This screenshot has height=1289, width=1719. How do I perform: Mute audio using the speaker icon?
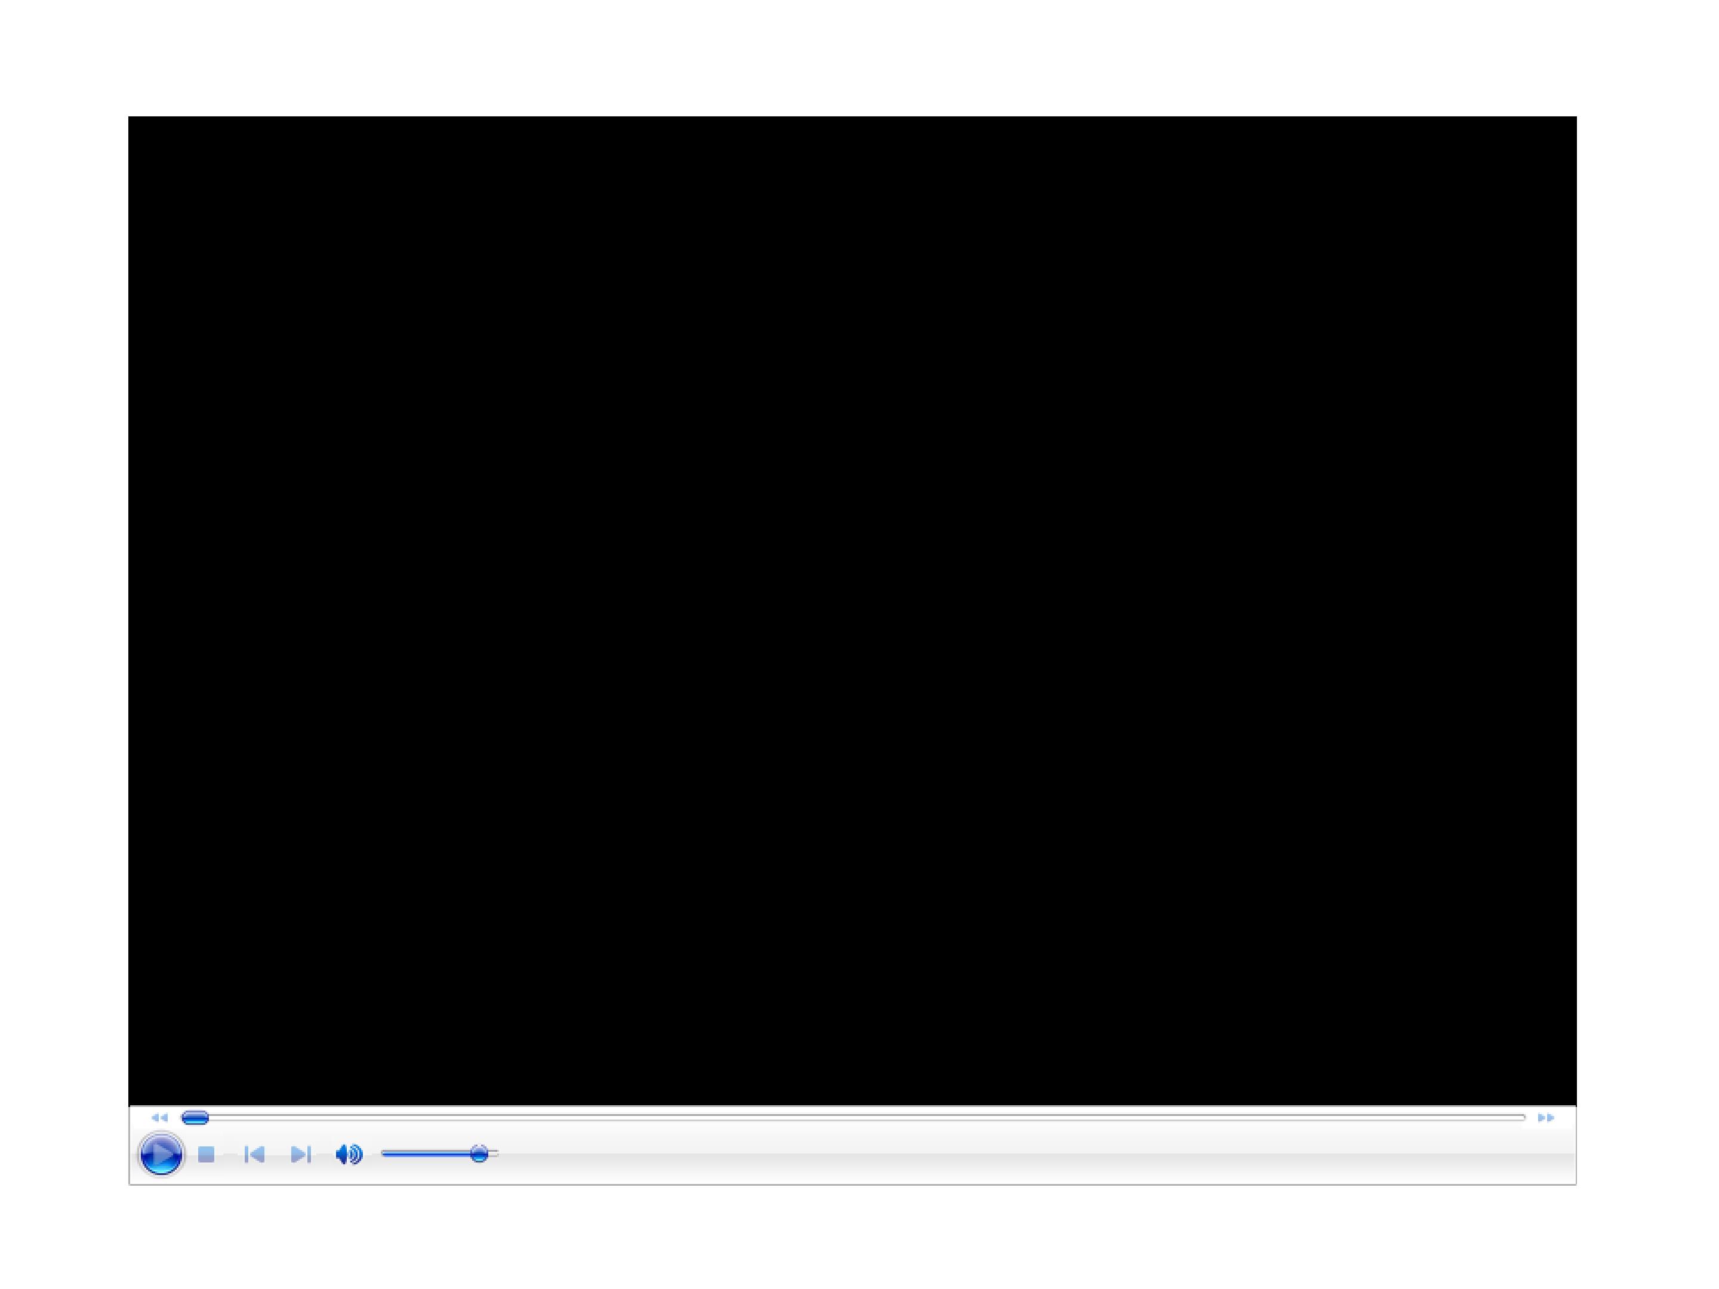click(349, 1155)
